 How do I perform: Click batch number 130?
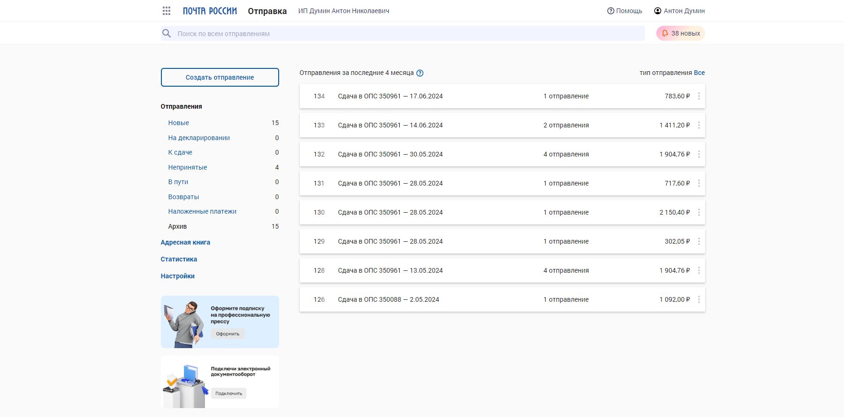319,212
